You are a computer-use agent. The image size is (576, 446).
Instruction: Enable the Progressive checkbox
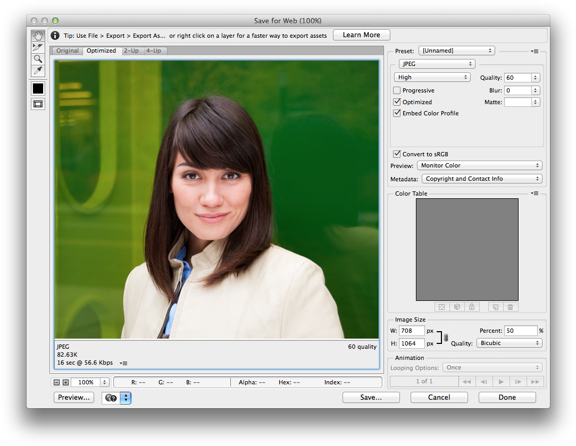pyautogui.click(x=397, y=90)
